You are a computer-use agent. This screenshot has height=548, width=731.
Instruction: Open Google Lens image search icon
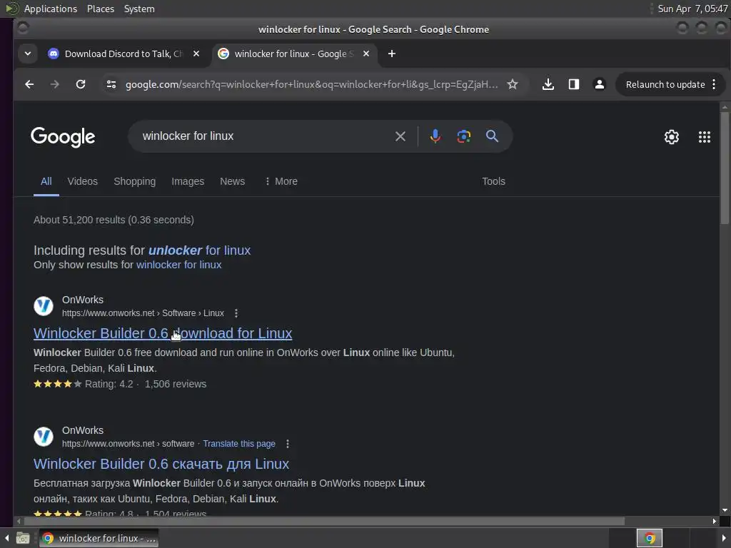463,136
